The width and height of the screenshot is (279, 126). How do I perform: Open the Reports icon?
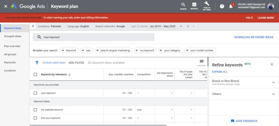(x=194, y=6)
